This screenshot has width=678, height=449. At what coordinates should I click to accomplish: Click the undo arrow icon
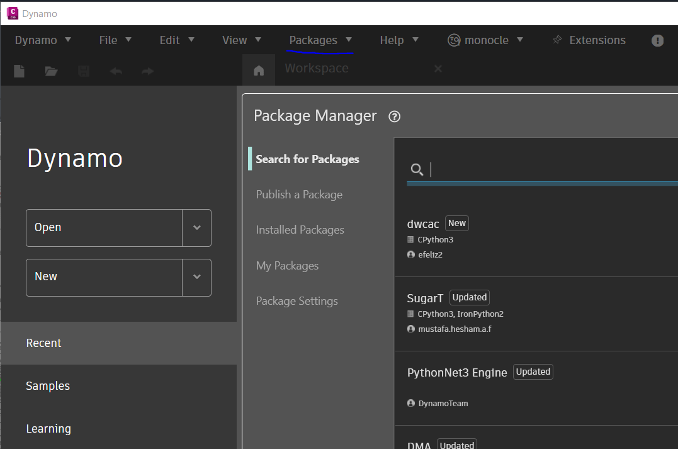(116, 71)
